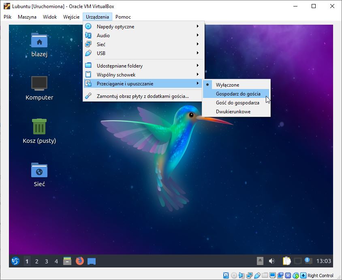Click the greyed display tray icon
The width and height of the screenshot is (342, 280).
tap(298, 261)
